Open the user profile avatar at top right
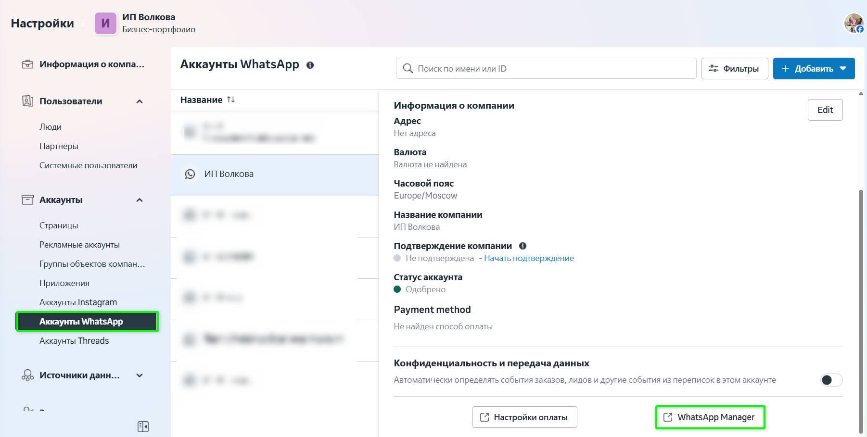This screenshot has width=867, height=437. 854,23
